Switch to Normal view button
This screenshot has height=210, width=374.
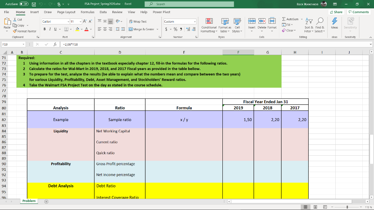click(x=305, y=207)
